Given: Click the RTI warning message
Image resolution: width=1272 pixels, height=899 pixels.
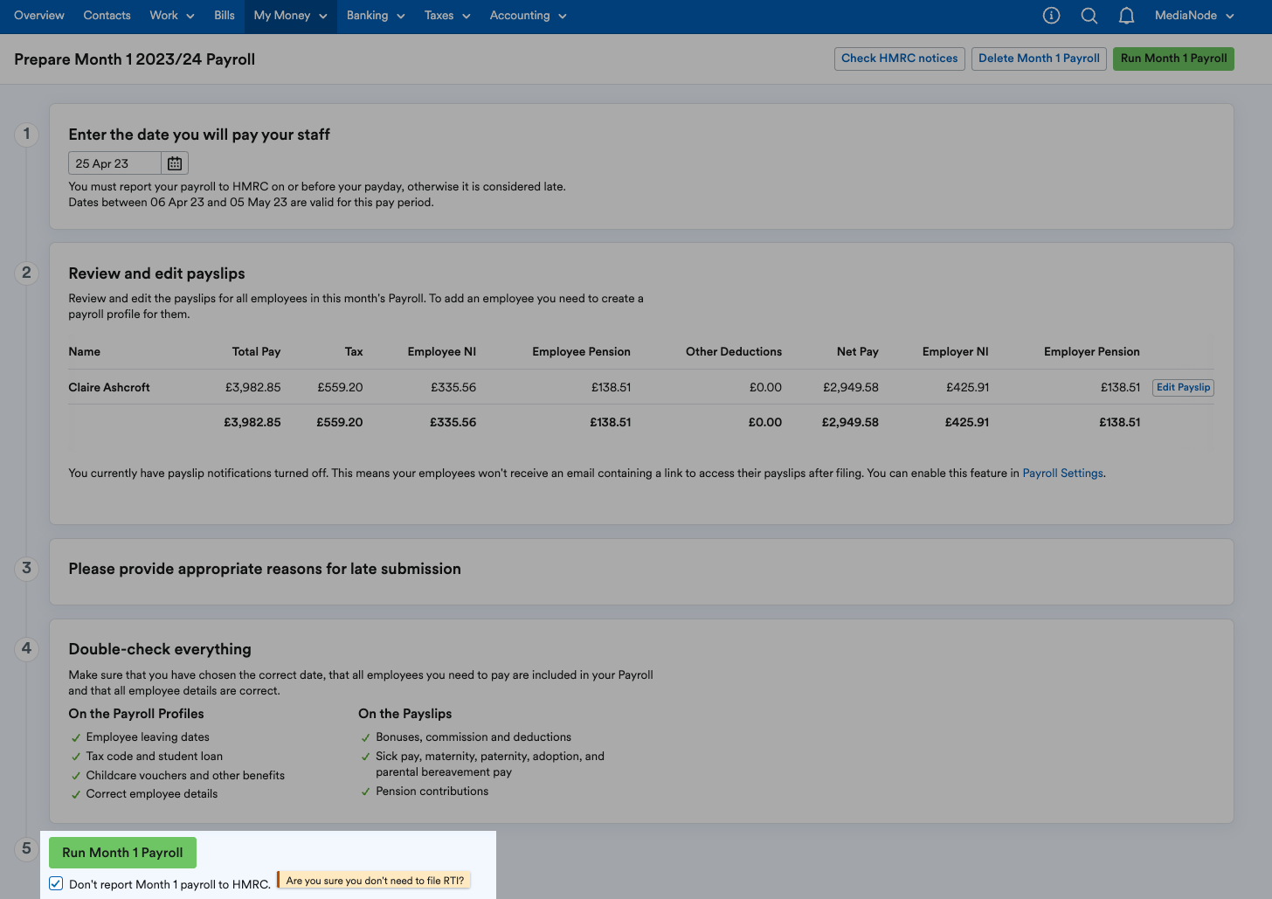Looking at the screenshot, I should coord(374,881).
